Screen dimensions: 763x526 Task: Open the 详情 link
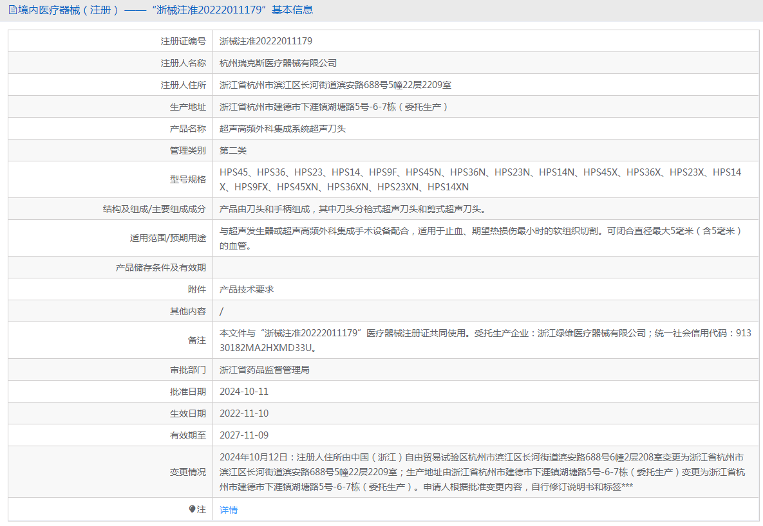pyautogui.click(x=228, y=510)
